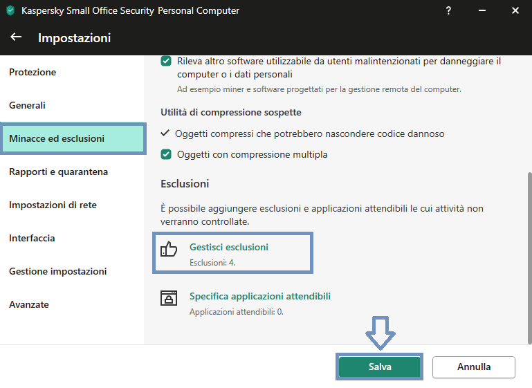Click the back arrow next to Impostazioni
This screenshot has width=532, height=388.
(16, 37)
